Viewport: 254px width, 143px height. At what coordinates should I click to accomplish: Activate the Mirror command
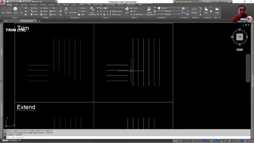click(44, 11)
